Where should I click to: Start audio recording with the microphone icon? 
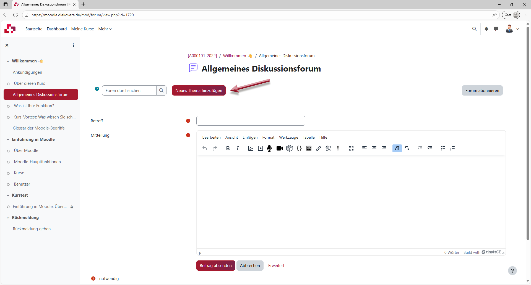tap(269, 148)
